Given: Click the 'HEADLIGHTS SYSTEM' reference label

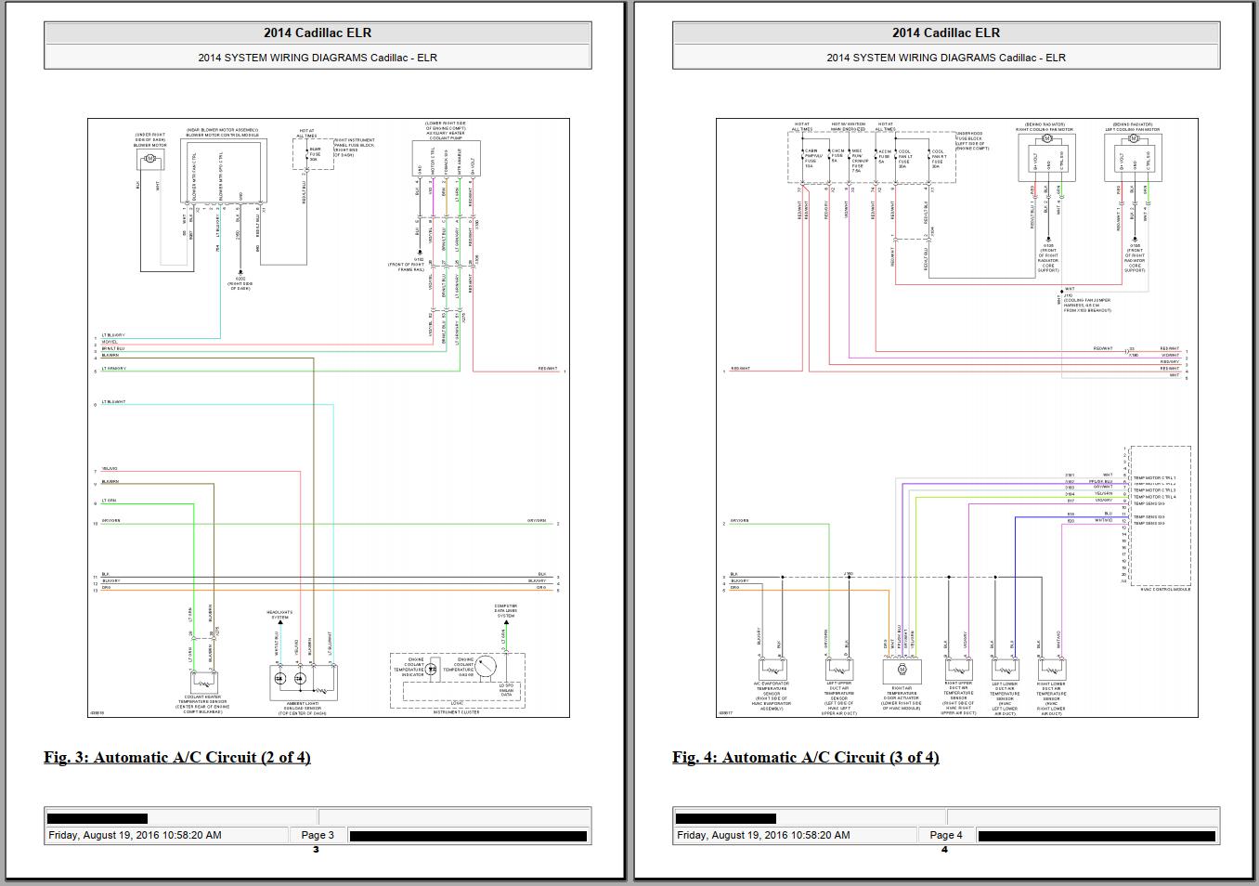Looking at the screenshot, I should click(279, 615).
